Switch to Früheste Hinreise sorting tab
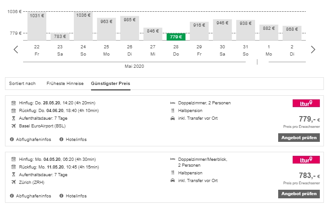 click(x=65, y=83)
